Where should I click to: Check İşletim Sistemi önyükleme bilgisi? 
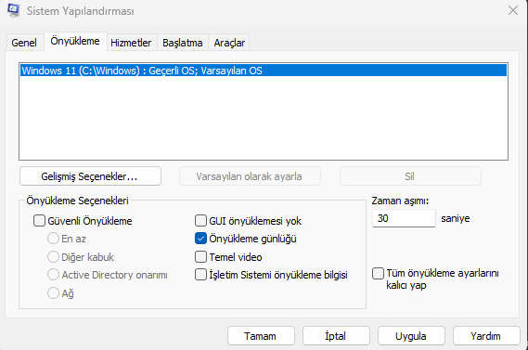click(200, 275)
